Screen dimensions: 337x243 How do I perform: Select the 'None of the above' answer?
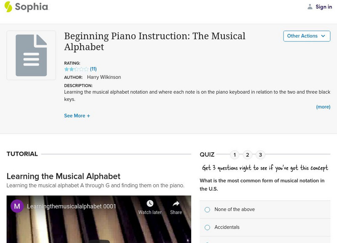pos(207,209)
